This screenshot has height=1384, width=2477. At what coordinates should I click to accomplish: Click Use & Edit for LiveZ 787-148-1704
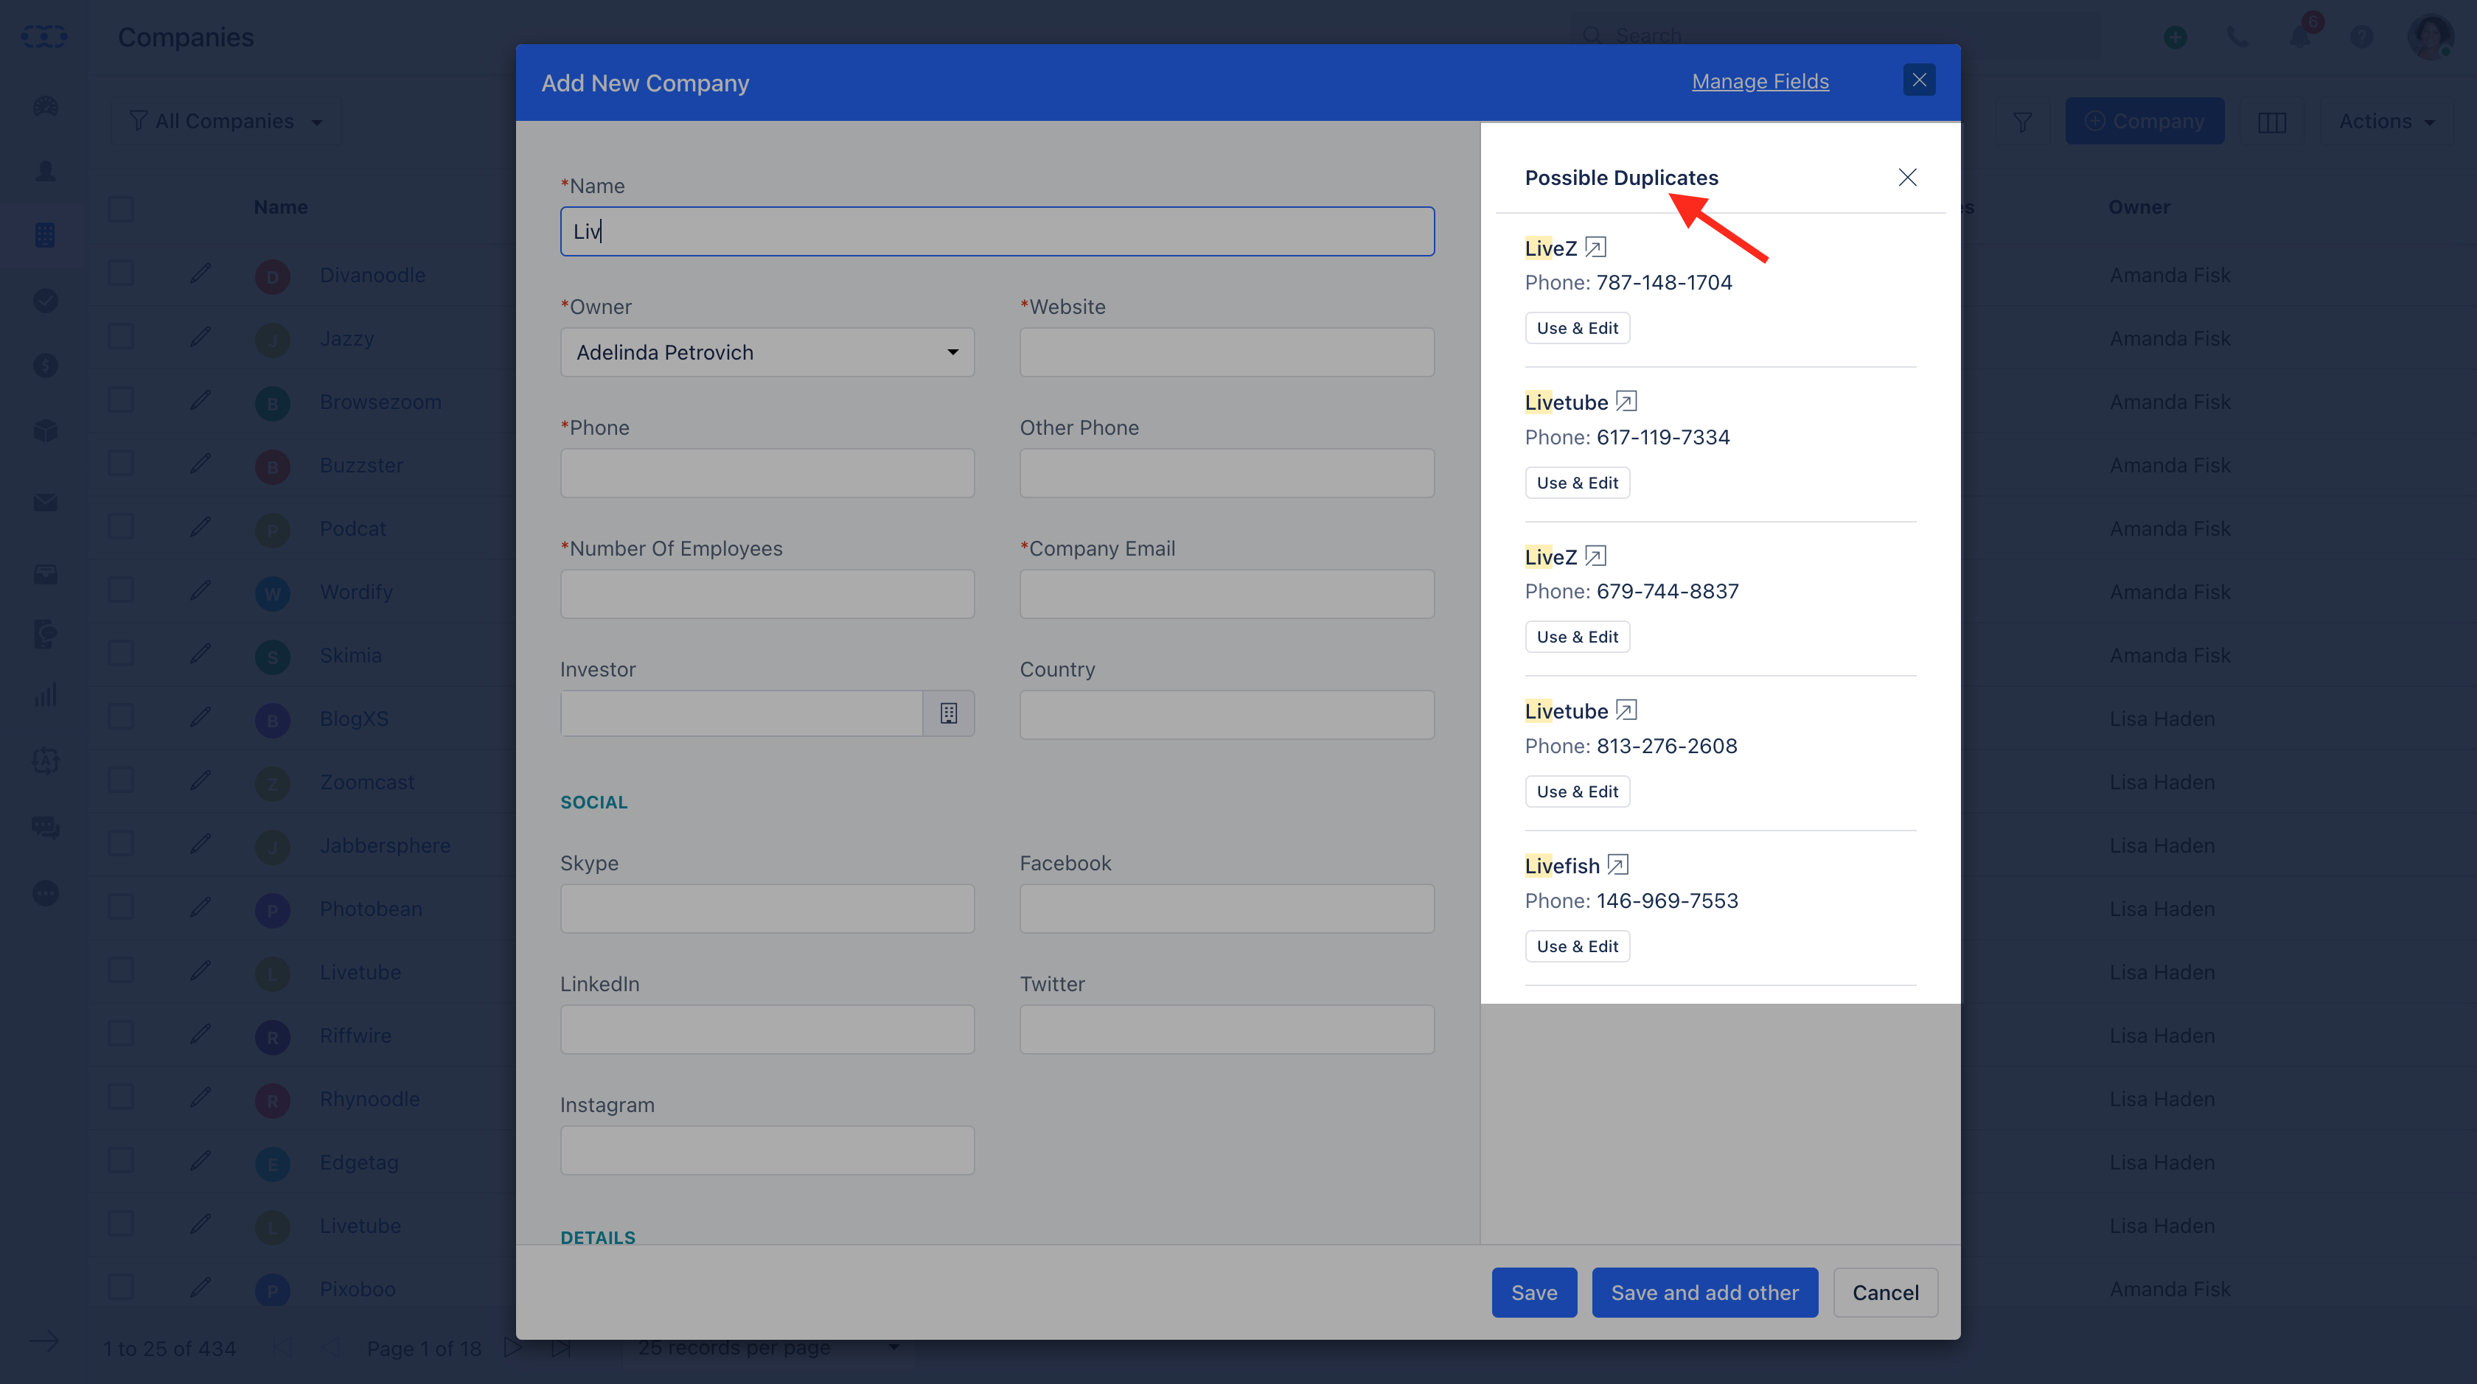coord(1577,328)
